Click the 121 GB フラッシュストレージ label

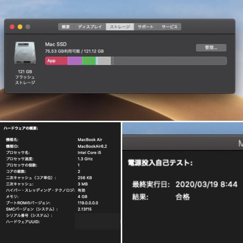click(x=25, y=77)
